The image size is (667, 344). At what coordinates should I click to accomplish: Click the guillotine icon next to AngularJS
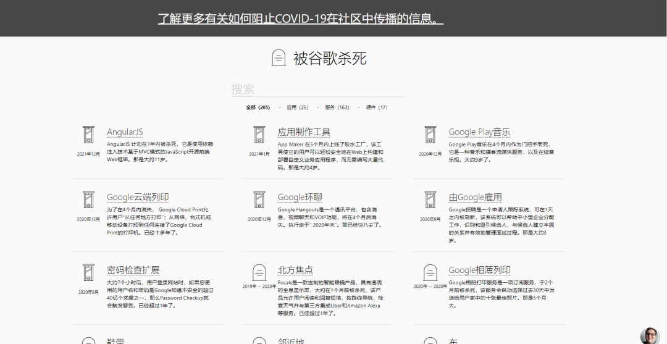coord(89,135)
